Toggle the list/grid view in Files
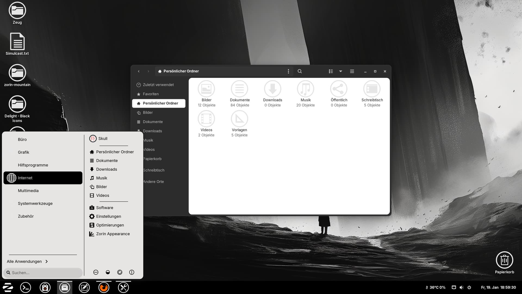The width and height of the screenshot is (522, 294). (331, 71)
